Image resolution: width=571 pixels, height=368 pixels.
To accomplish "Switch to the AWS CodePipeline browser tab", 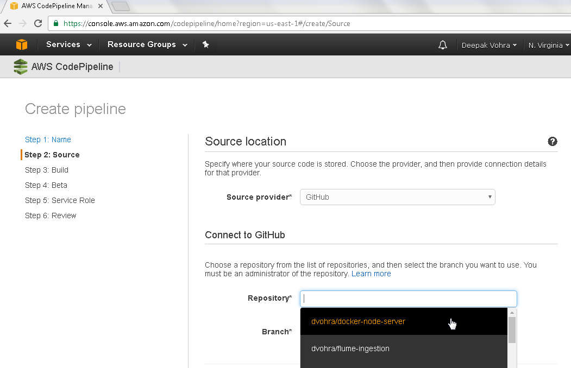I will coord(57,6).
